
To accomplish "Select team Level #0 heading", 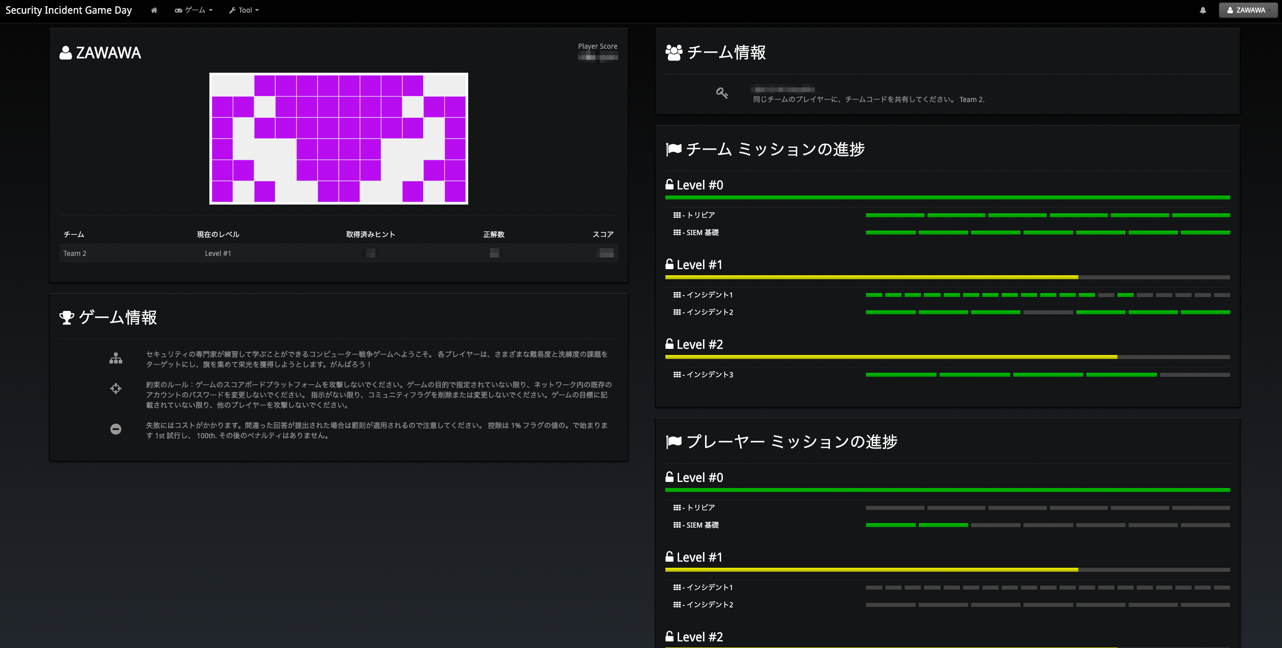I will click(700, 185).
